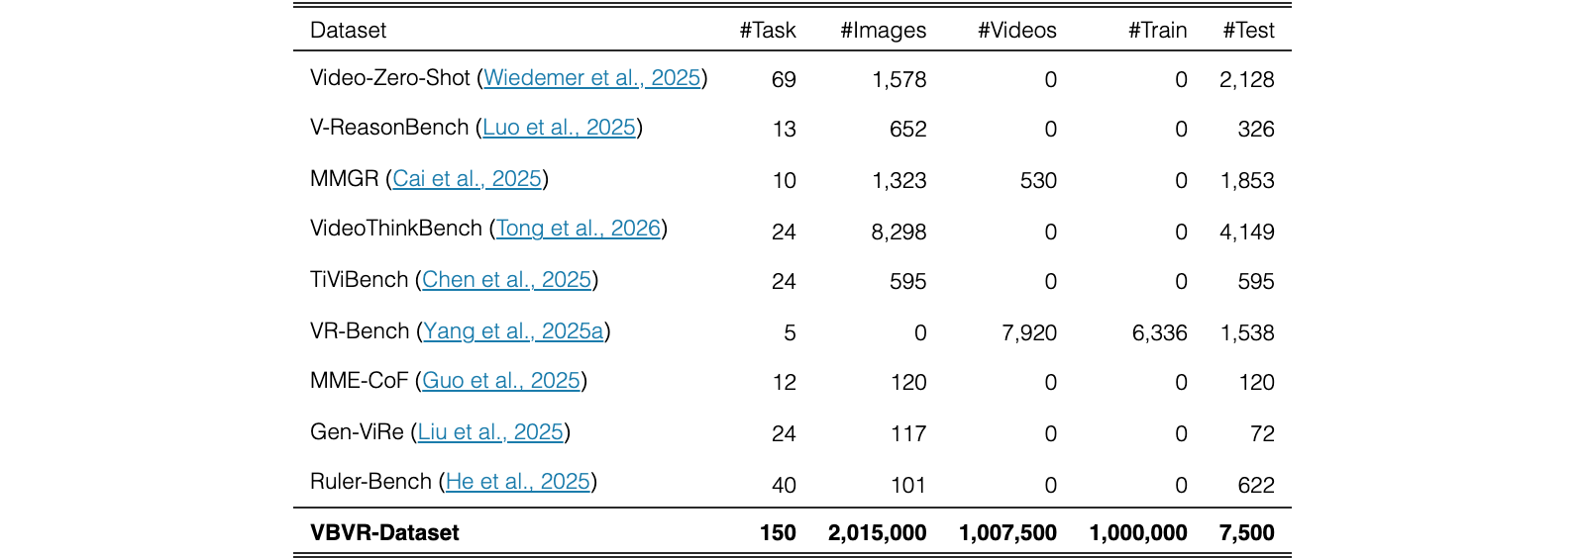
Task: Click the 117 images value for Gen-ViRe
Action: [x=908, y=434]
